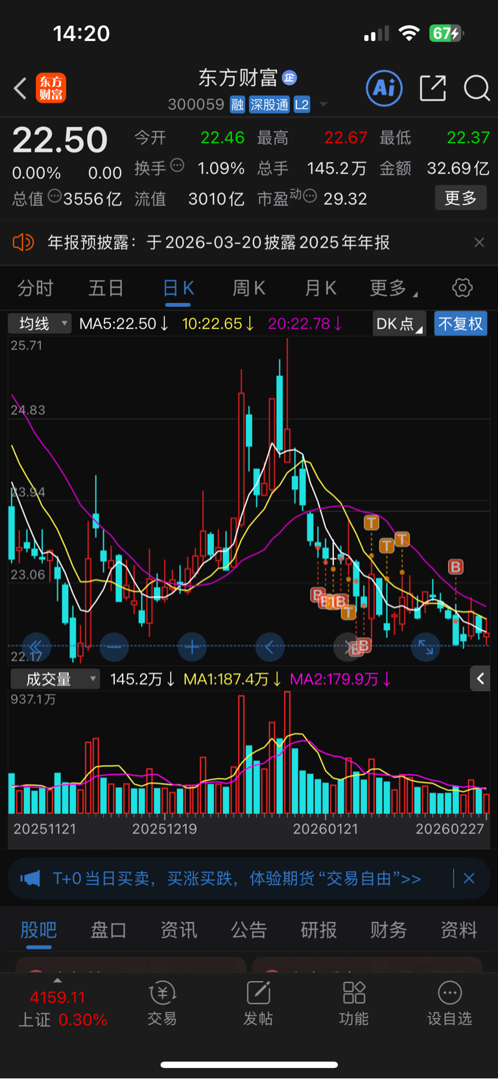Switch to 研报 tab

[318, 930]
